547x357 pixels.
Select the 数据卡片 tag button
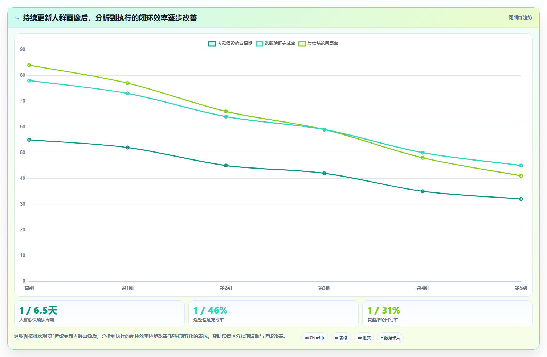click(390, 338)
